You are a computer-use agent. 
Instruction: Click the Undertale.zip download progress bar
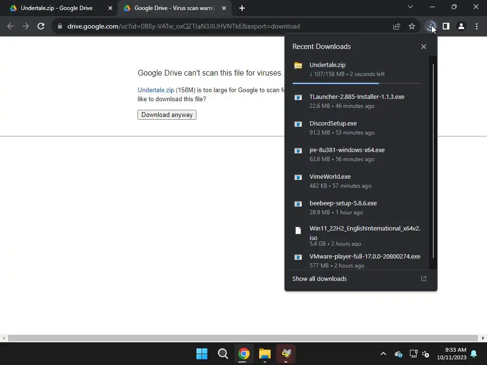coord(356,84)
